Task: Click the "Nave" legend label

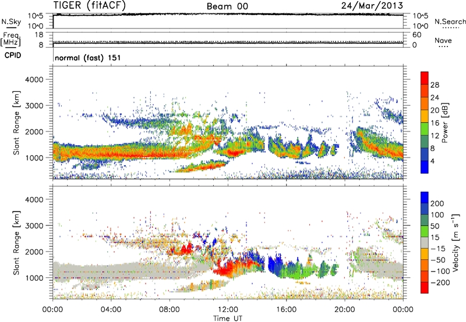Action: click(443, 40)
